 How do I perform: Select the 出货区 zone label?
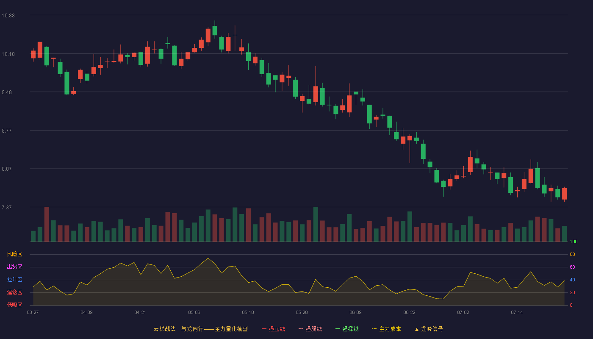click(14, 267)
